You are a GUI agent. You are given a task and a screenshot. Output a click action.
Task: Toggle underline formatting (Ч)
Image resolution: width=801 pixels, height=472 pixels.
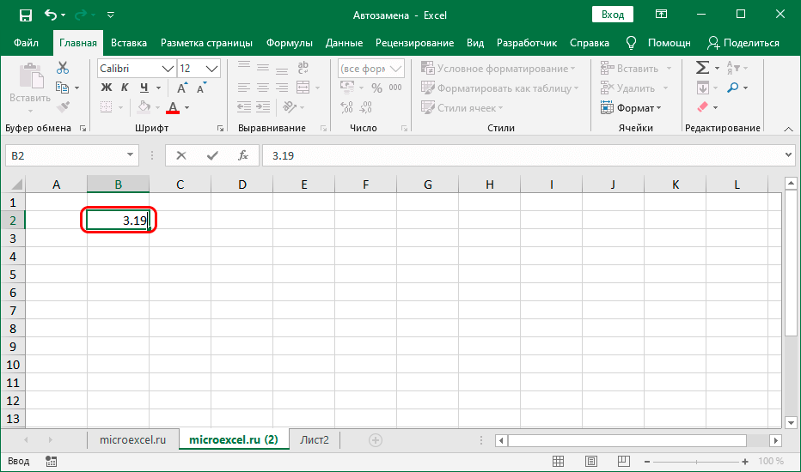click(x=144, y=88)
